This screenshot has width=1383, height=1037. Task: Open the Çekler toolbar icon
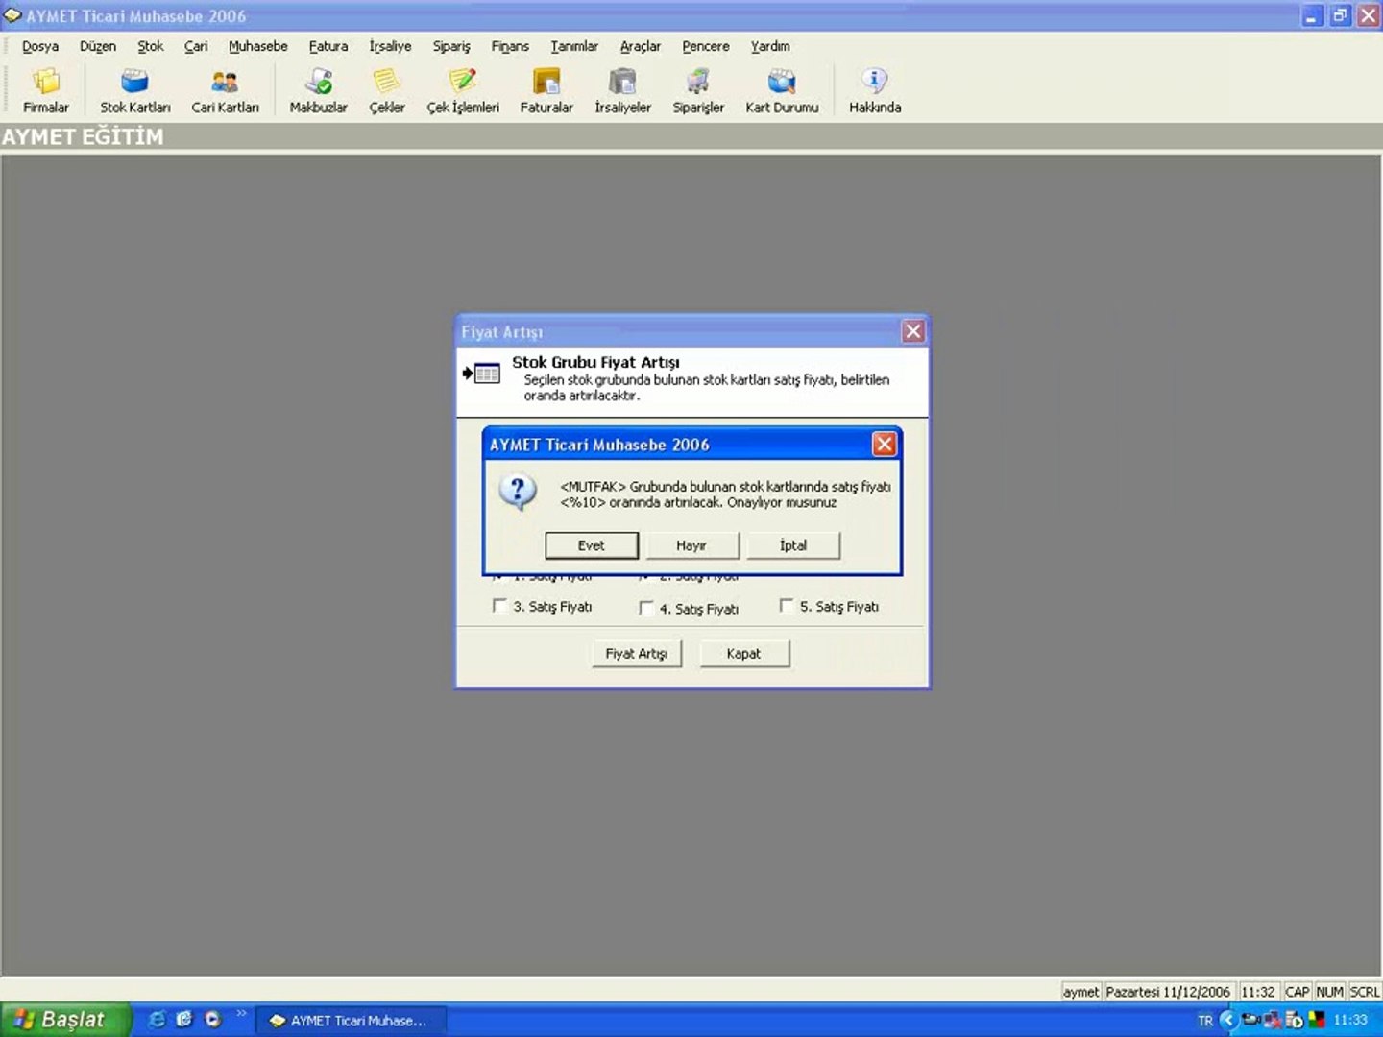pyautogui.click(x=387, y=91)
